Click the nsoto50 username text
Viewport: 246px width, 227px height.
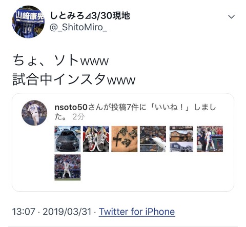[x=71, y=107]
